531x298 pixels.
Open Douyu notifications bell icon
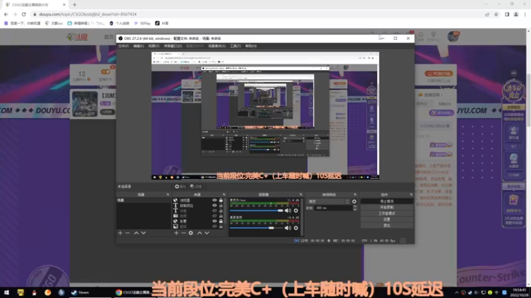pyautogui.click(x=421, y=35)
